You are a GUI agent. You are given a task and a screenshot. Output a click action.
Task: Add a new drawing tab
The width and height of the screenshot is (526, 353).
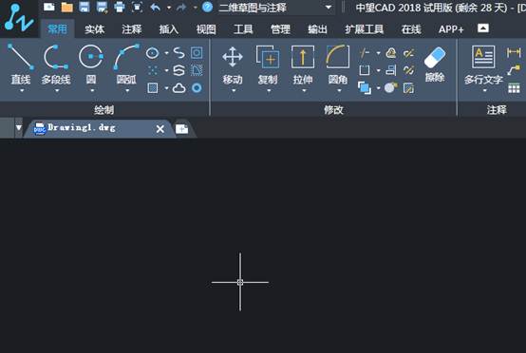[x=182, y=129]
